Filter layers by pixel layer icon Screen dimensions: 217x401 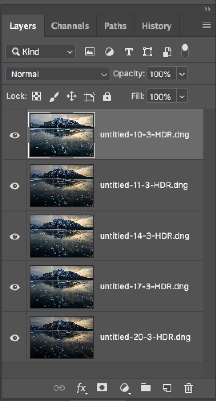tap(89, 52)
